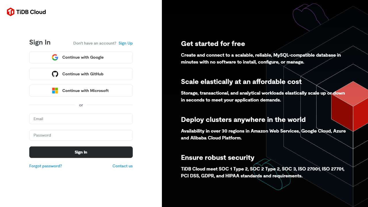The width and height of the screenshot is (368, 207).
Task: Click the red cube graphic
Action: pos(350,106)
